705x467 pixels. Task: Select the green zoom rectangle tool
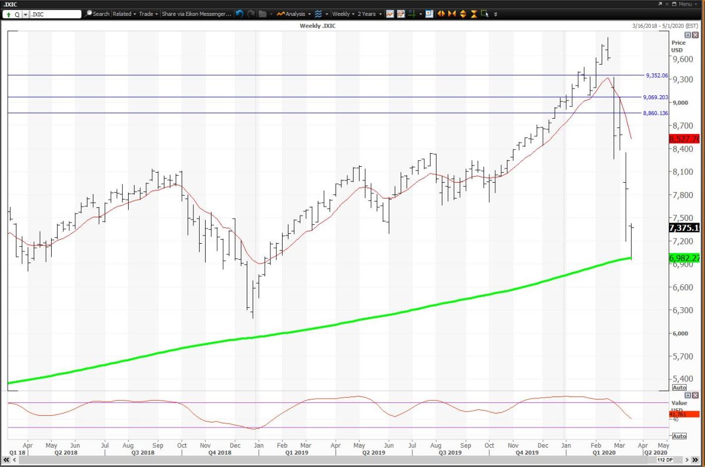click(484, 14)
